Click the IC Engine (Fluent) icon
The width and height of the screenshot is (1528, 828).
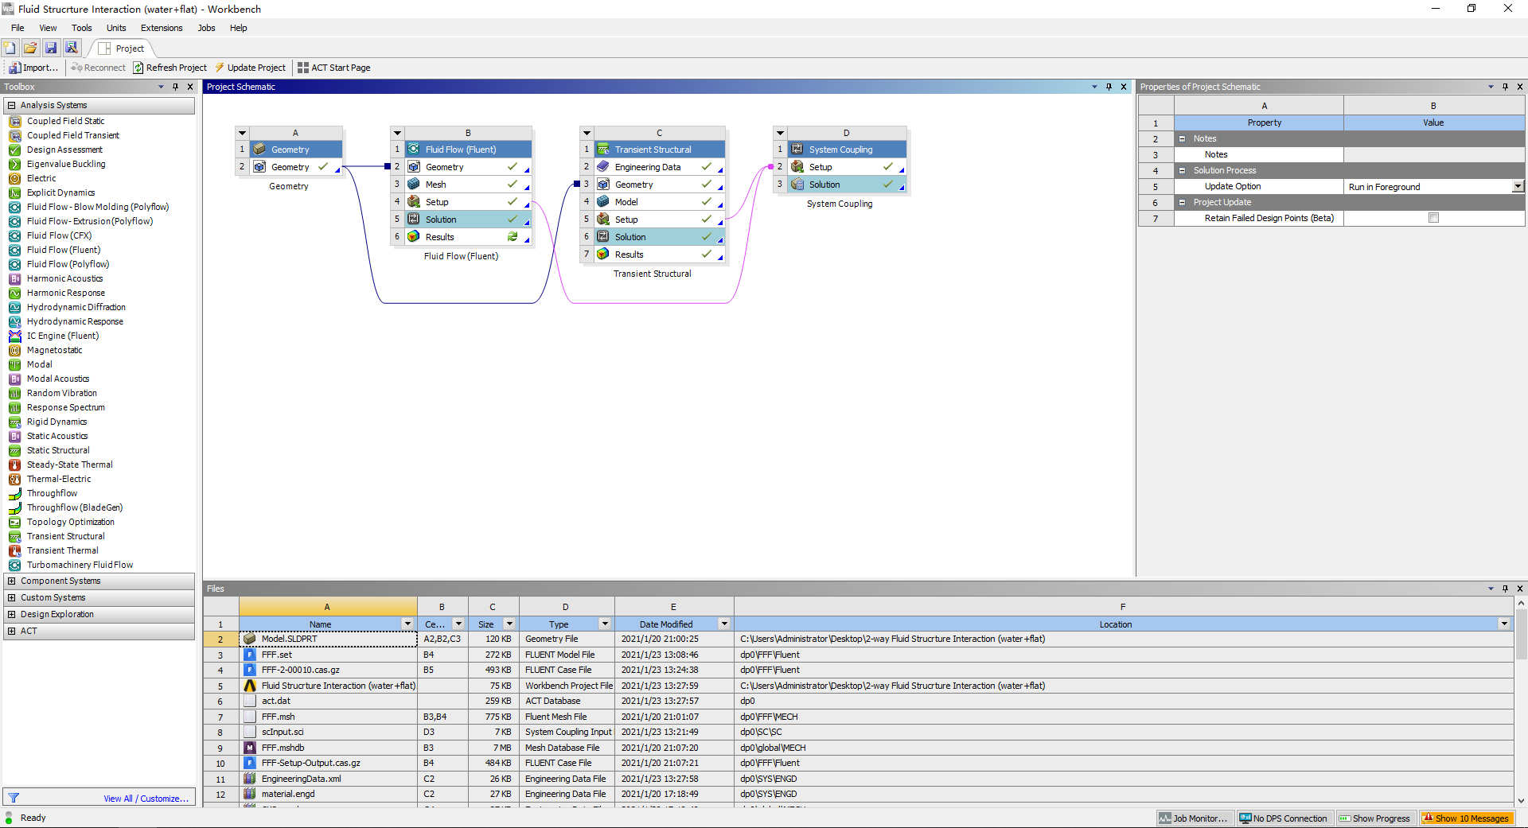(14, 336)
